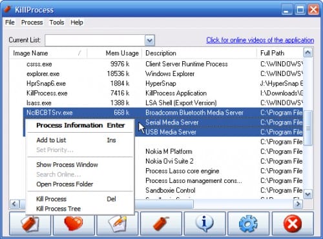Click the Nokia M Platform description
This screenshot has height=239, width=323.
[169, 151]
